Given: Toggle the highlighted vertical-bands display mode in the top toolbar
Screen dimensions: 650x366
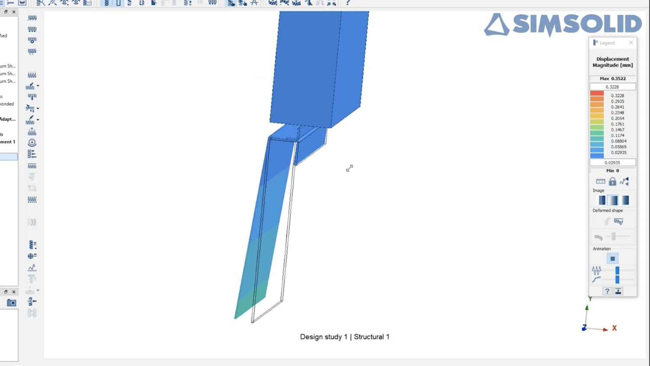Looking at the screenshot, I should pos(117,3).
